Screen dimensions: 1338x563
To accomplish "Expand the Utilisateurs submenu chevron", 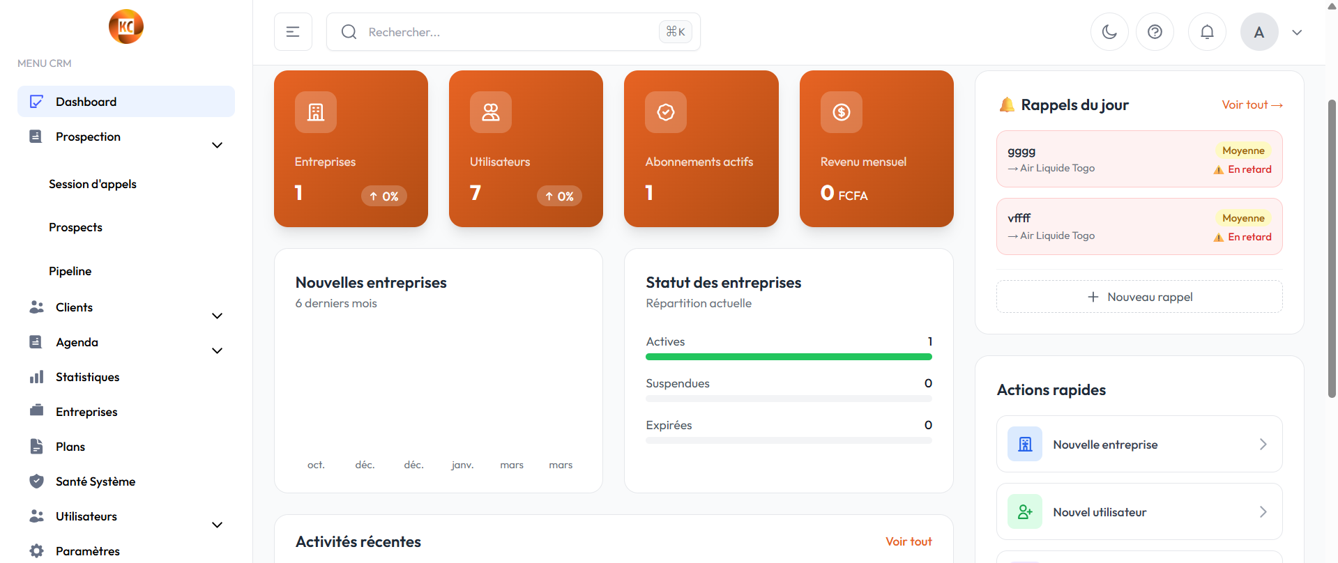I will tap(218, 525).
